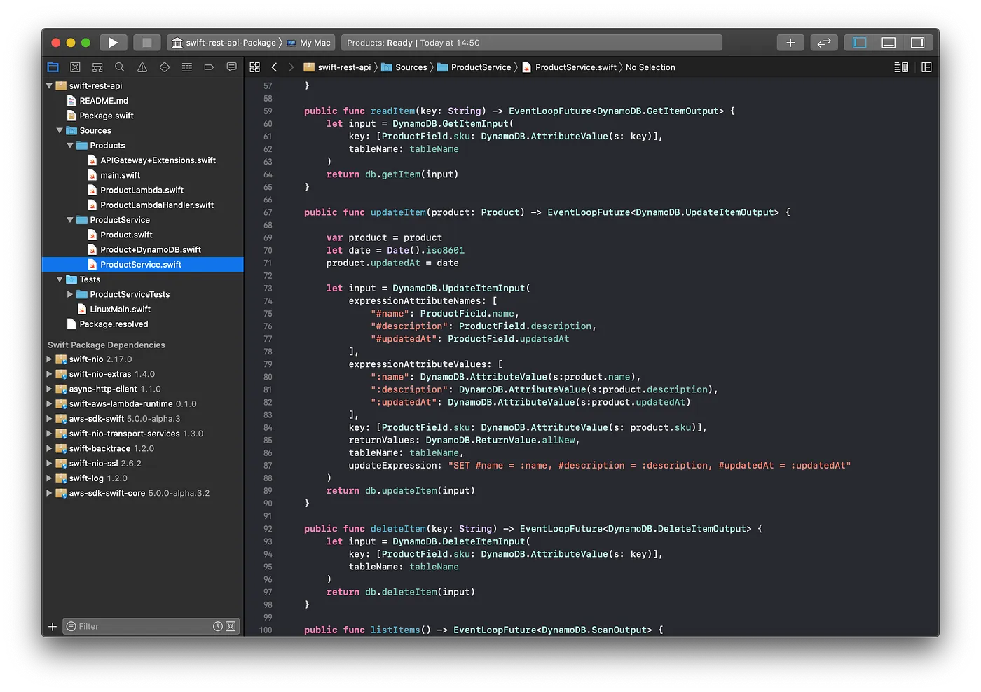The height and width of the screenshot is (692, 981).
Task: Open the Library with the plus button
Action: [790, 43]
